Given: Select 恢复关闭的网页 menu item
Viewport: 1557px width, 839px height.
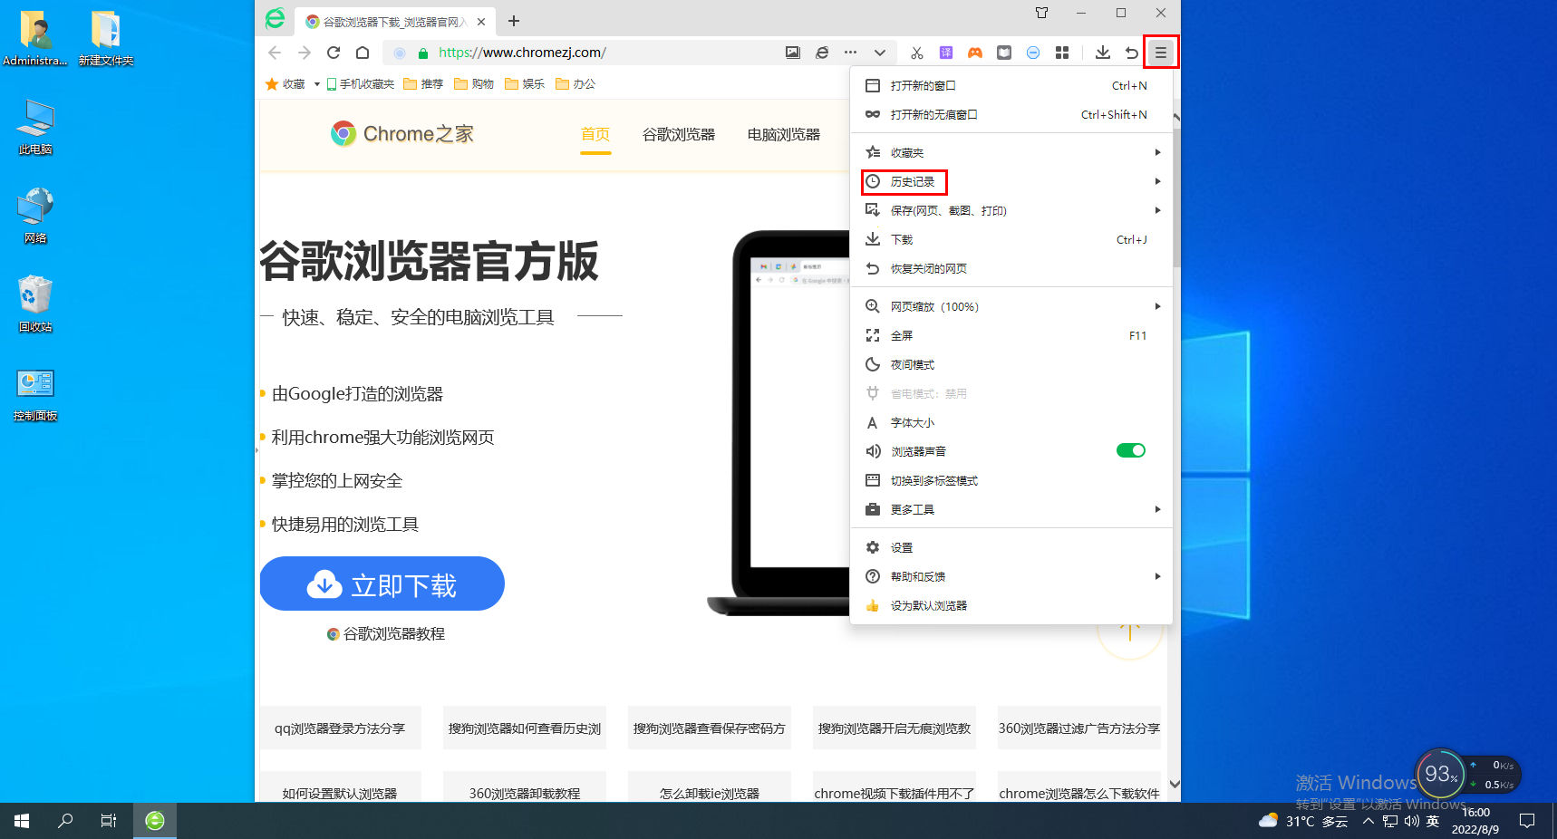Looking at the screenshot, I should (1011, 268).
